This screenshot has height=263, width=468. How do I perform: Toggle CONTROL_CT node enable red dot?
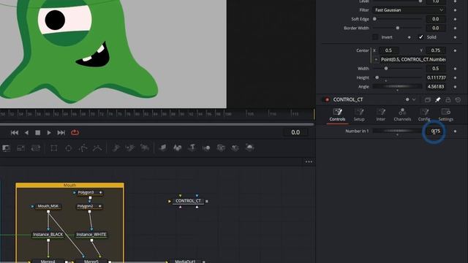pos(327,99)
